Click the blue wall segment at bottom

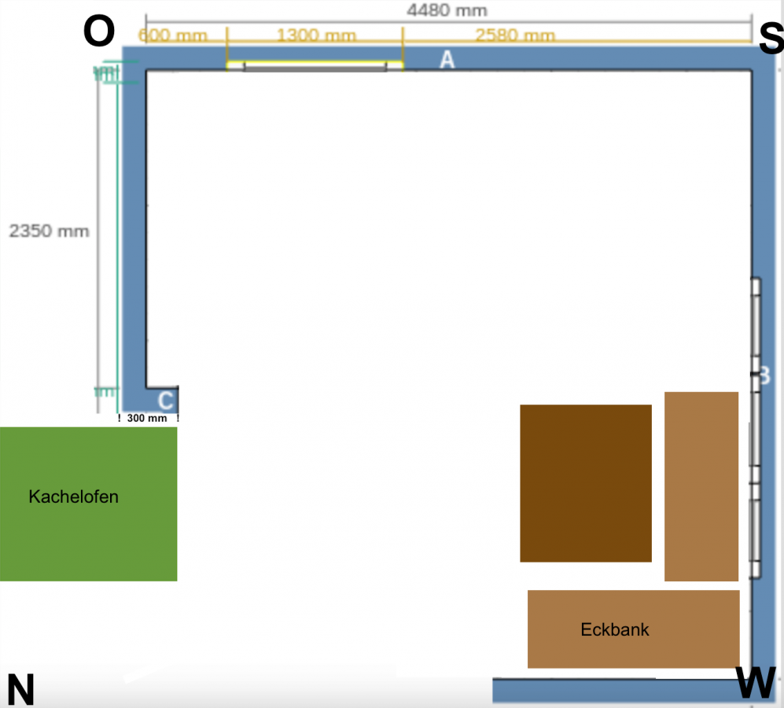(613, 691)
